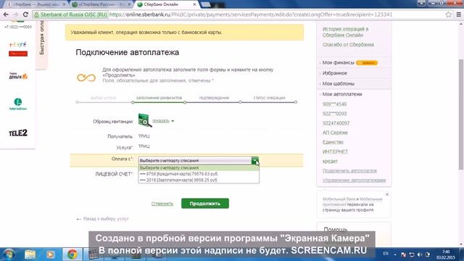Image resolution: width=464 pixels, height=261 pixels.
Task: Click the browser forward arrow
Action: [x=16, y=14]
